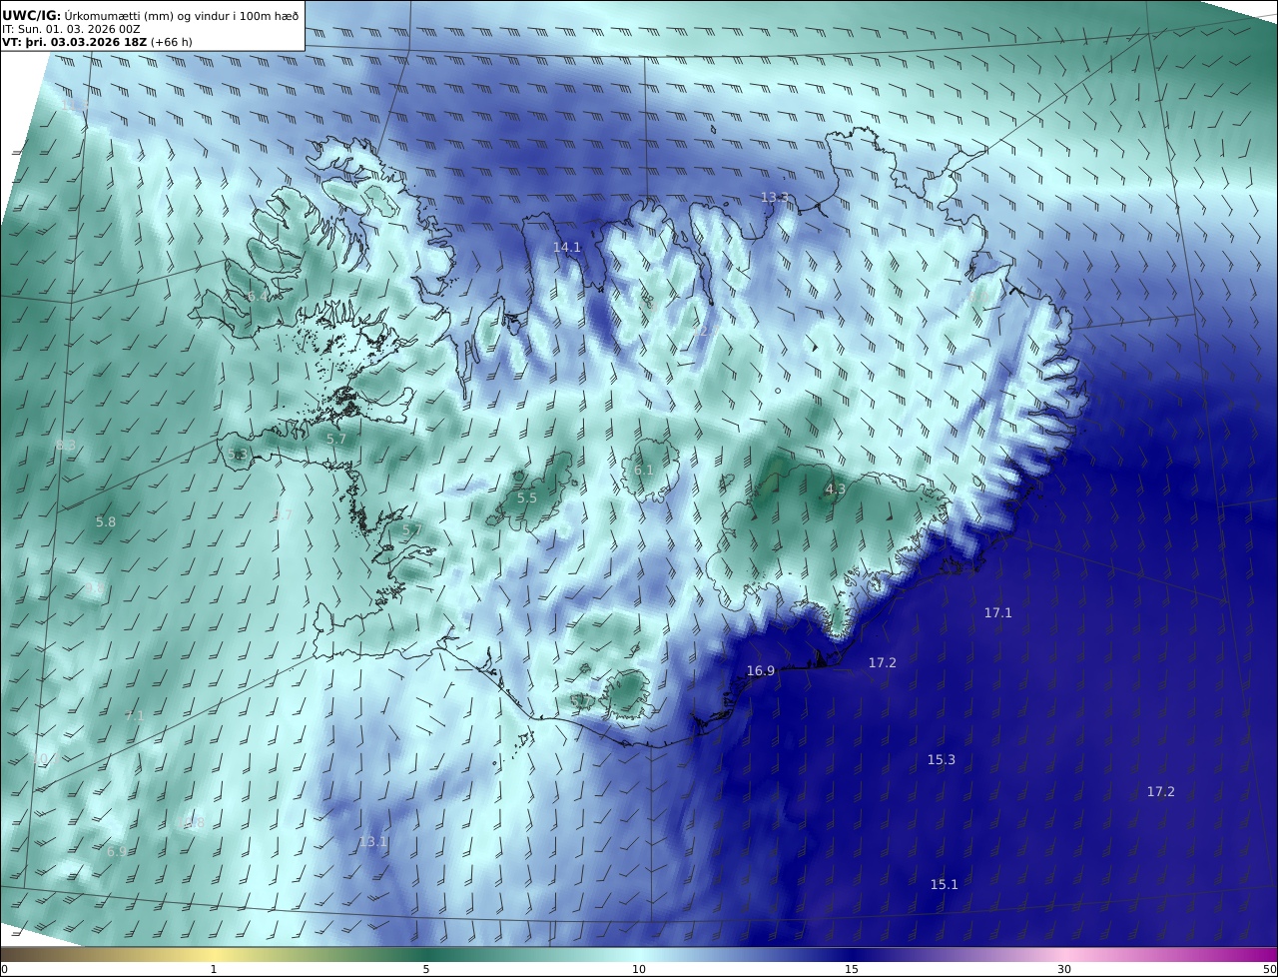This screenshot has width=1278, height=977.
Task: Click the 6.1 value label on the map
Action: click(x=643, y=470)
